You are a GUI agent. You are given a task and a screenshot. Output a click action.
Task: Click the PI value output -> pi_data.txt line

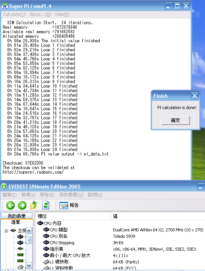point(58,154)
